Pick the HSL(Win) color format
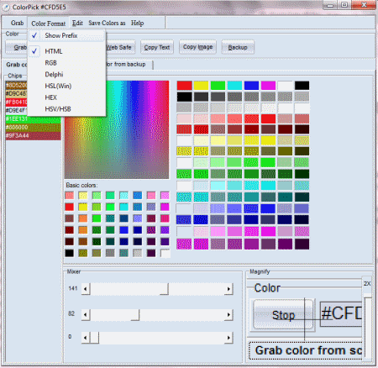378x368 pixels. click(x=66, y=86)
